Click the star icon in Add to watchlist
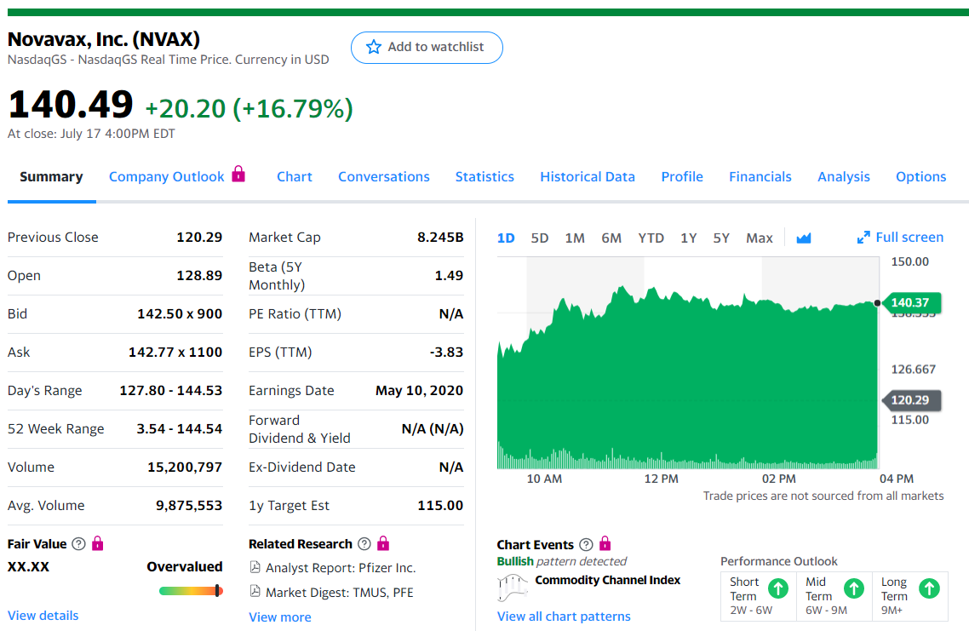Image resolution: width=969 pixels, height=631 pixels. (x=373, y=47)
